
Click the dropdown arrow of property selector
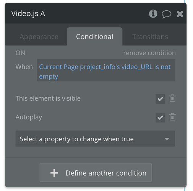click(167, 139)
